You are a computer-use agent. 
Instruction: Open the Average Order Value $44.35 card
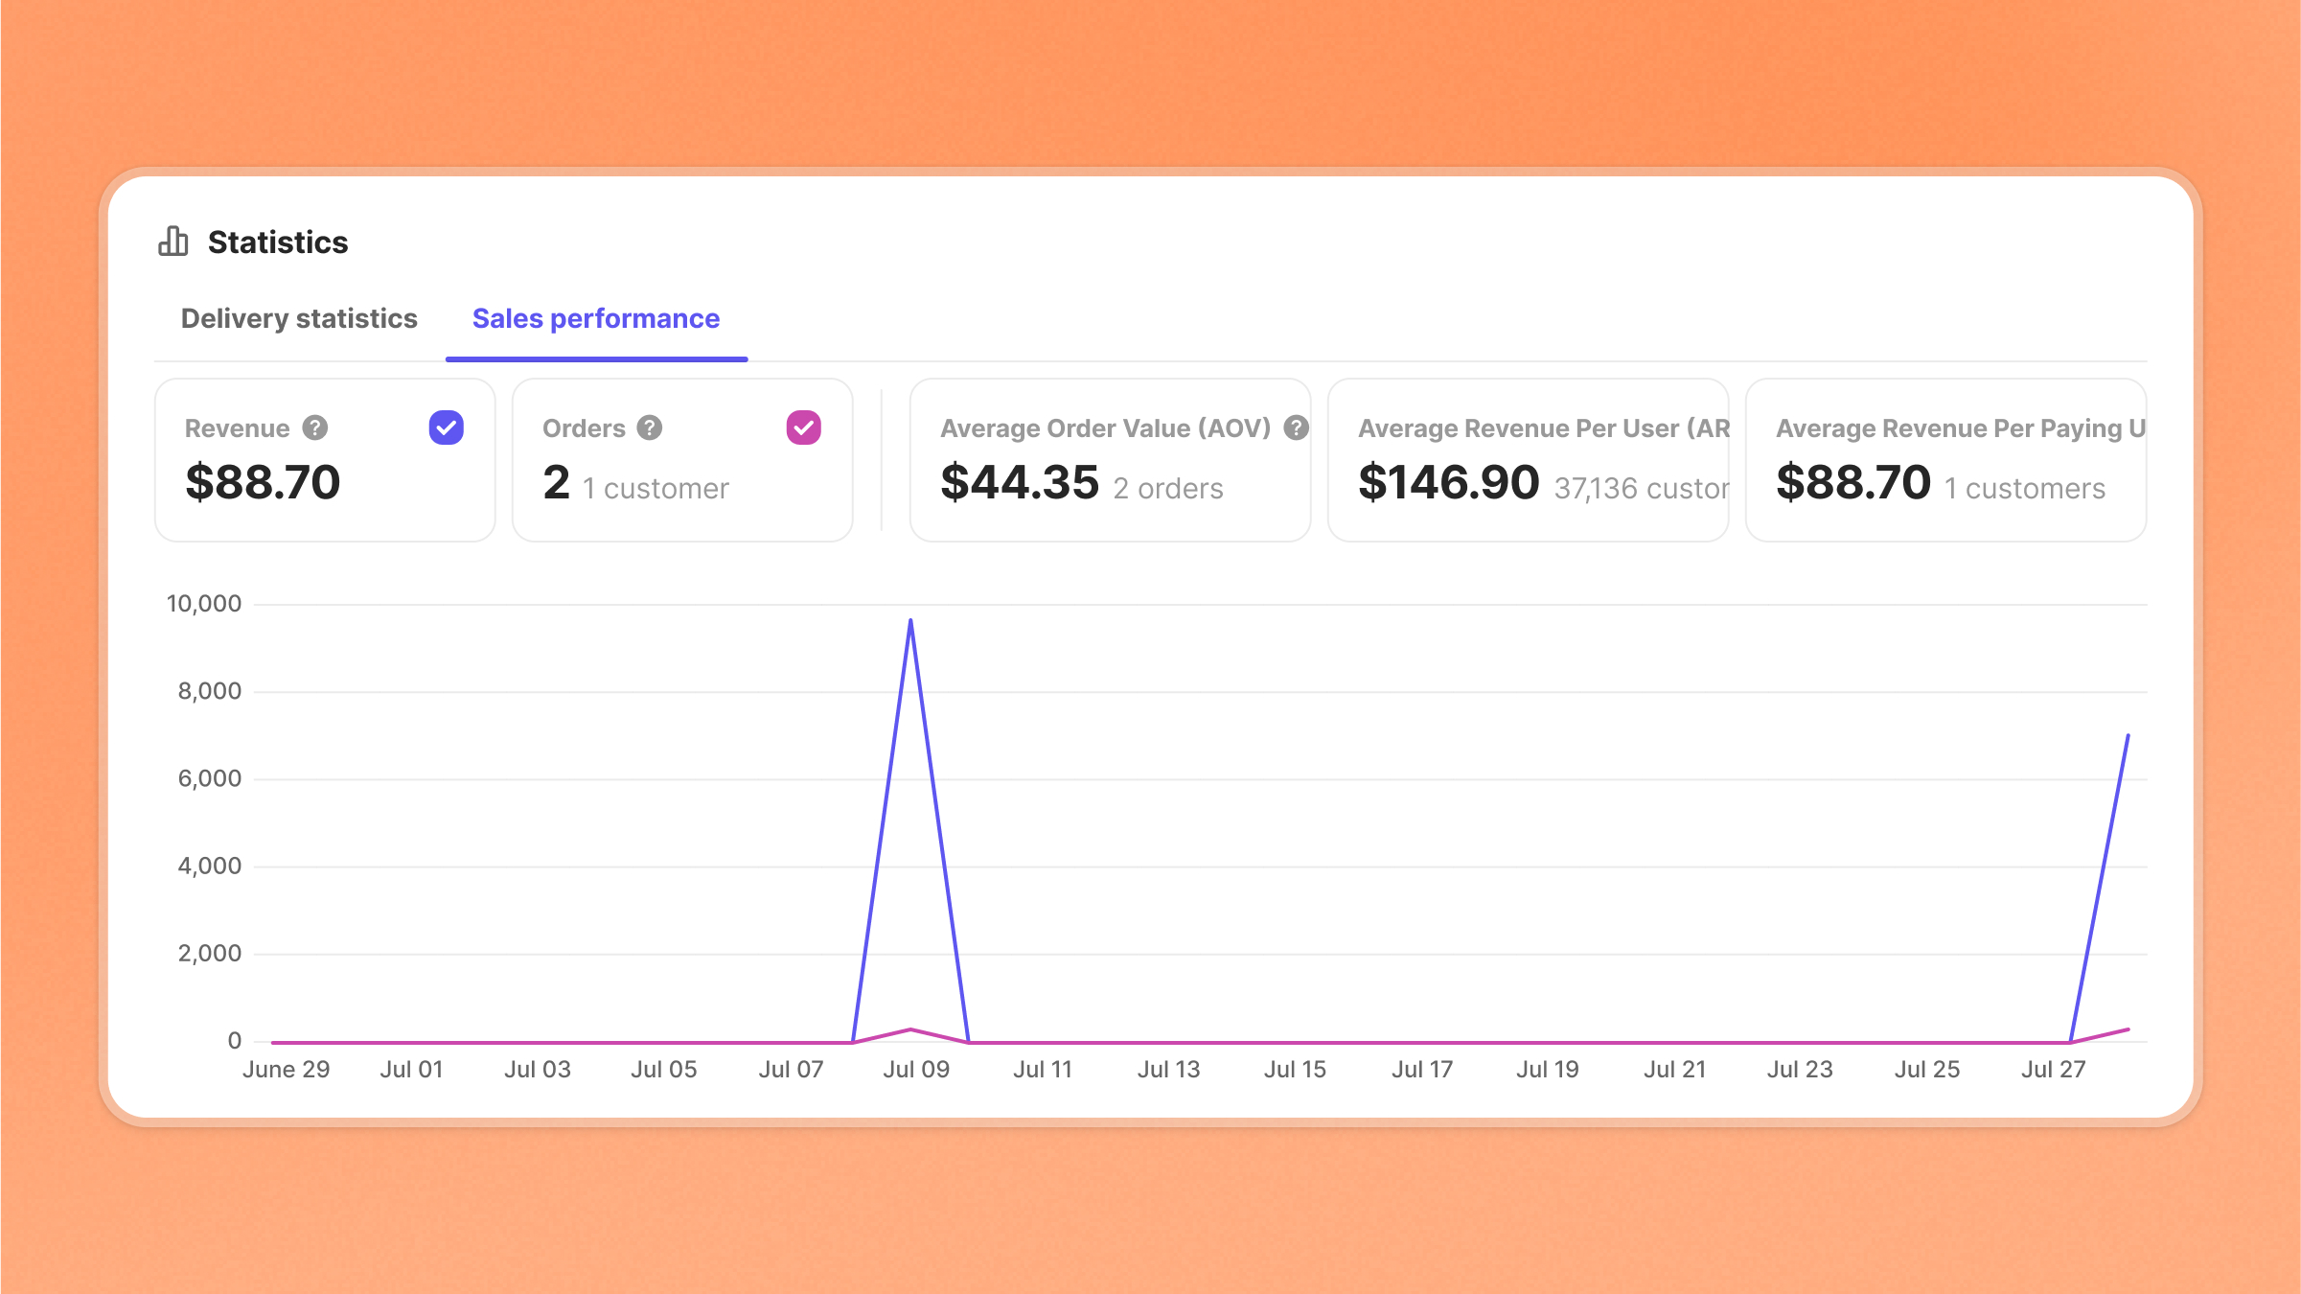(x=1019, y=481)
